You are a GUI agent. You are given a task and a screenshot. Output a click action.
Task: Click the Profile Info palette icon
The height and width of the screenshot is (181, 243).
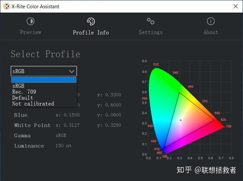(91, 21)
